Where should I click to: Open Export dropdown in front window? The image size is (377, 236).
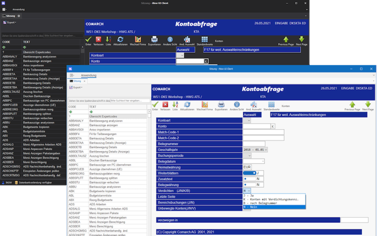click(76, 87)
